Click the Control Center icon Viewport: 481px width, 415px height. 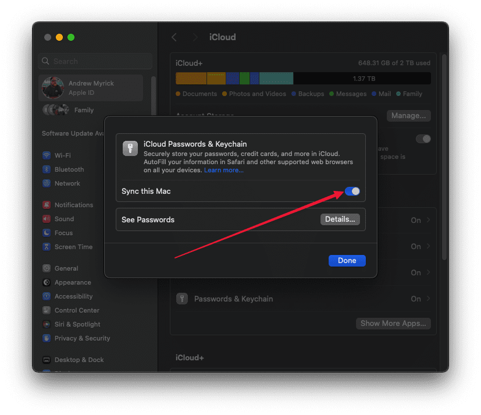click(x=47, y=310)
